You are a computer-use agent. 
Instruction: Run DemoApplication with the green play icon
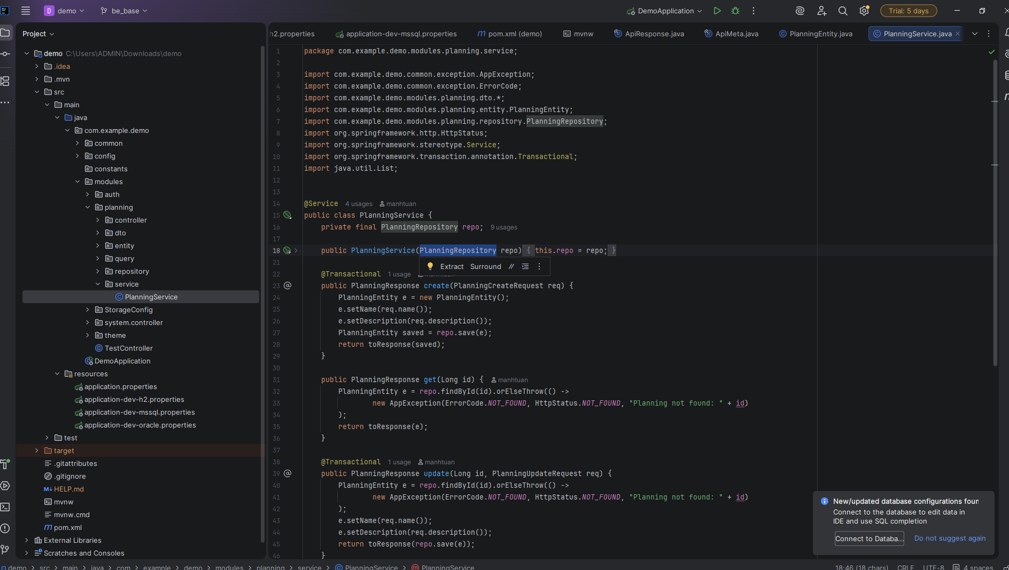[x=717, y=11]
